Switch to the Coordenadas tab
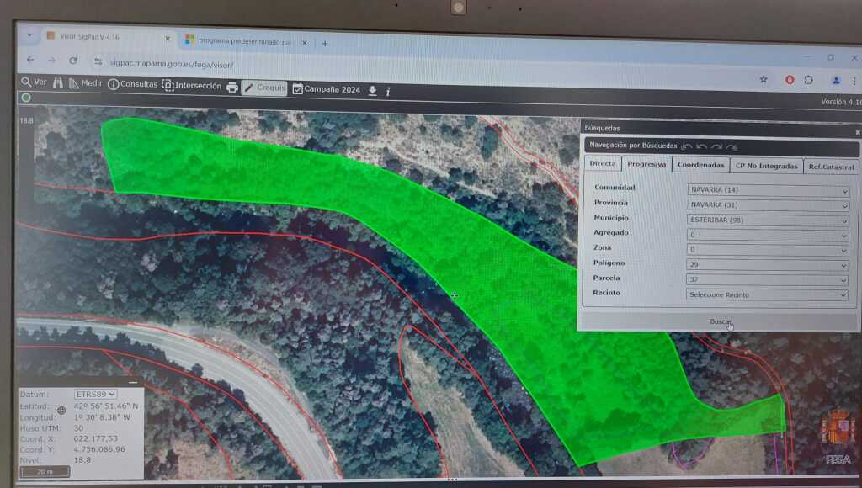This screenshot has width=862, height=488. pyautogui.click(x=700, y=166)
